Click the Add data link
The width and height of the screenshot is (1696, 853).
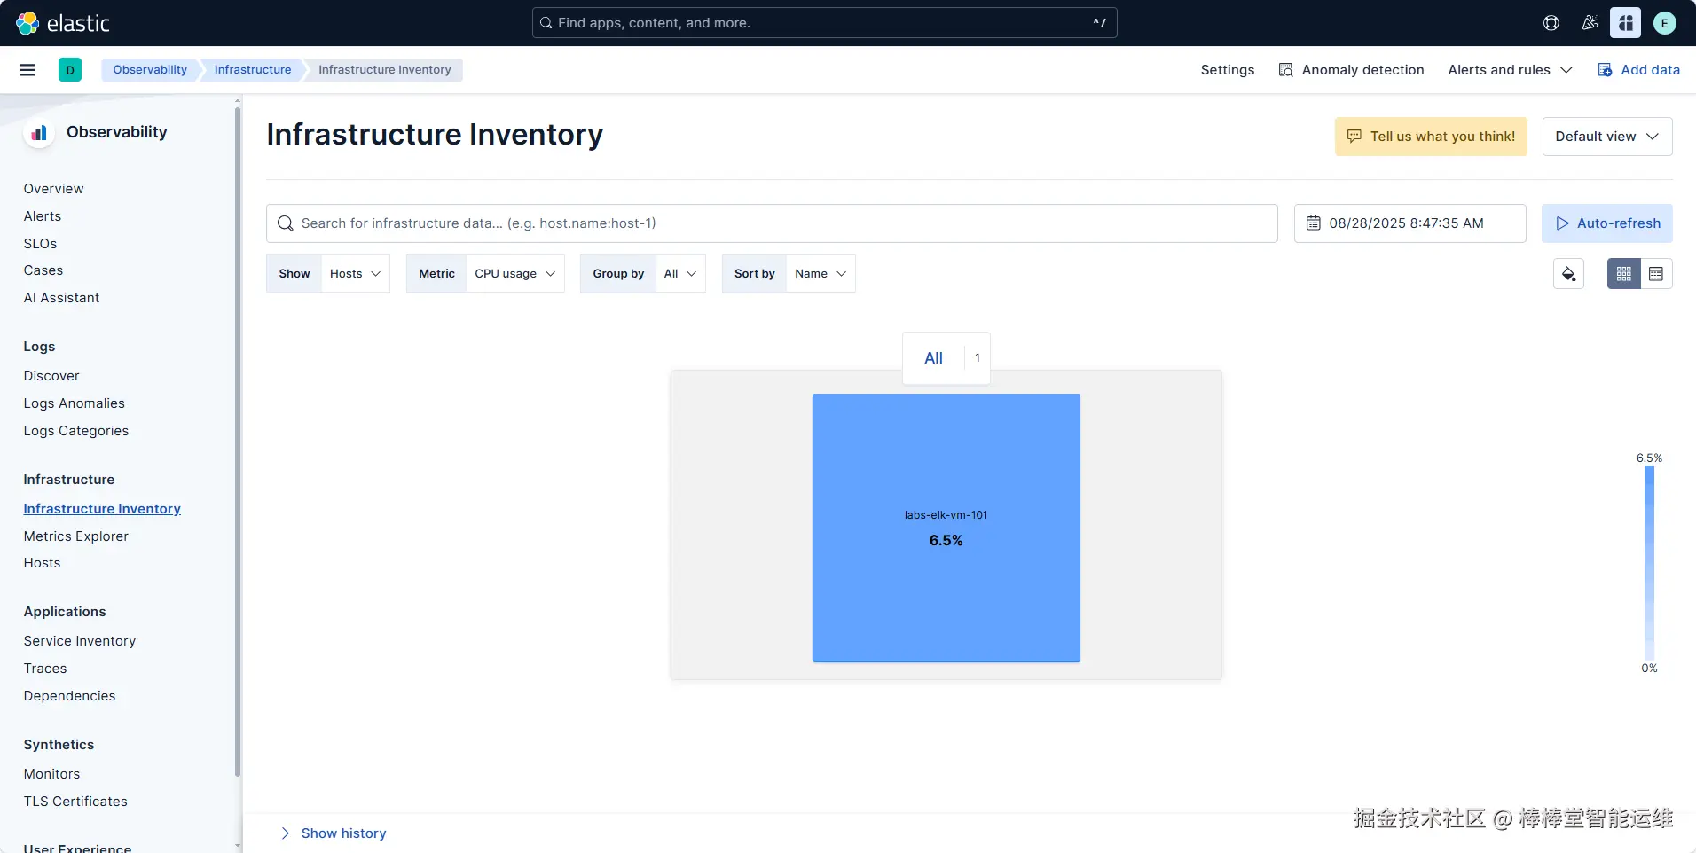point(1639,70)
